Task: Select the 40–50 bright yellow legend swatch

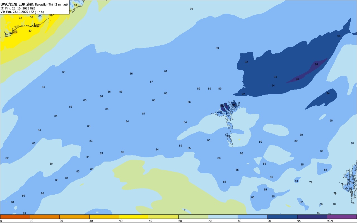Action: pos(134,217)
